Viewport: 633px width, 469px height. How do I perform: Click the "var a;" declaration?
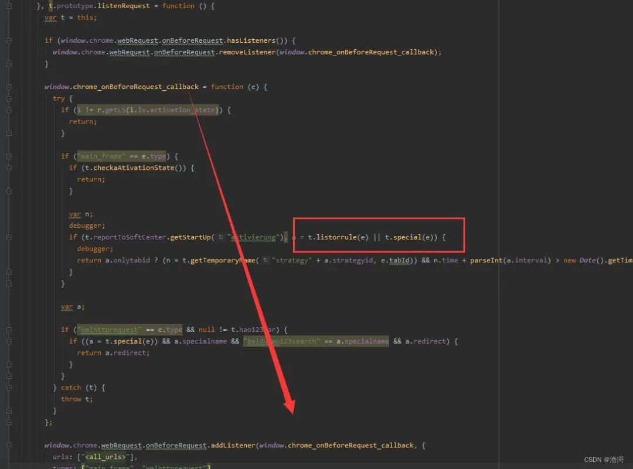point(73,307)
